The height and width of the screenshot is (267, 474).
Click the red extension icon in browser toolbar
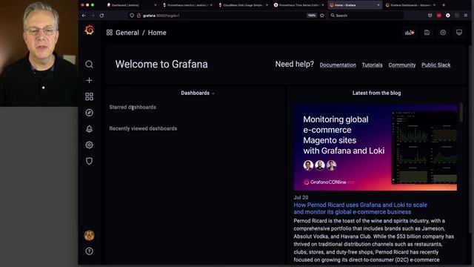(x=439, y=16)
